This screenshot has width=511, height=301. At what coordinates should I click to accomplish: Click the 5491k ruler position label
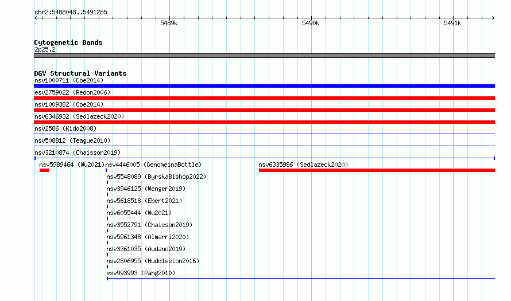coord(452,23)
